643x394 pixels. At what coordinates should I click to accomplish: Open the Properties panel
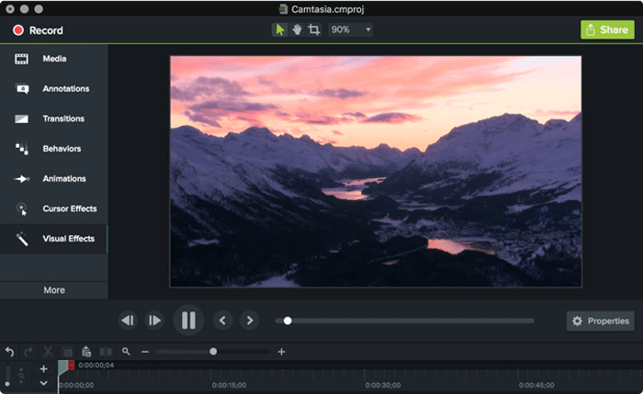coord(601,321)
